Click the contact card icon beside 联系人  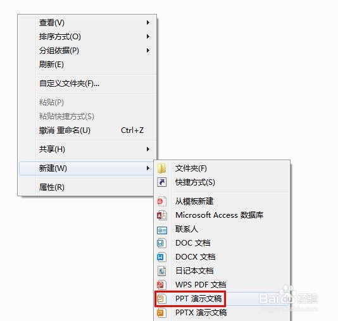162,230
